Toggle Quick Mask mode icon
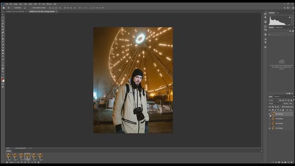The width and height of the screenshot is (295, 166). 3,84
